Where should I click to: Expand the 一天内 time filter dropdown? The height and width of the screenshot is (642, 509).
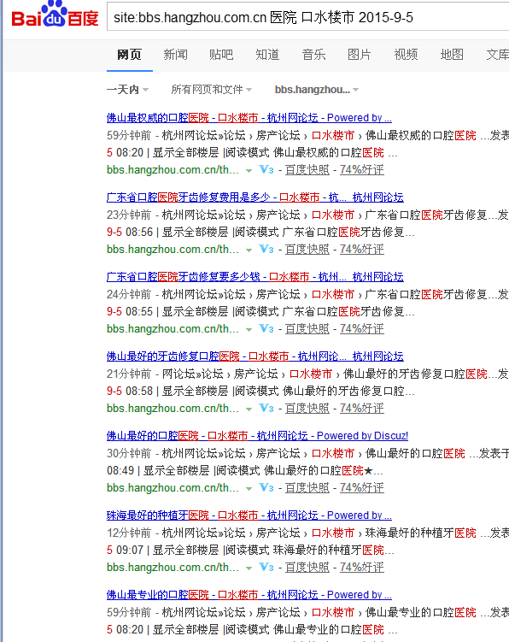click(x=127, y=89)
